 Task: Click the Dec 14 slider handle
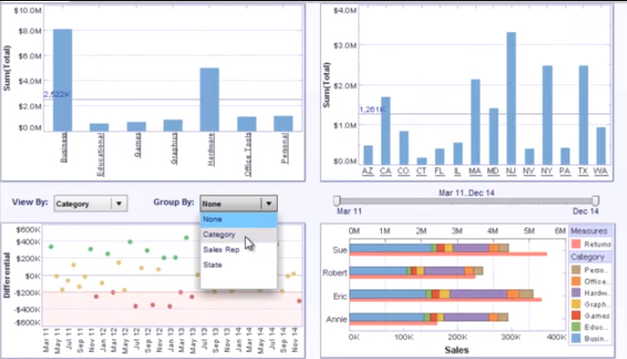pyautogui.click(x=595, y=200)
